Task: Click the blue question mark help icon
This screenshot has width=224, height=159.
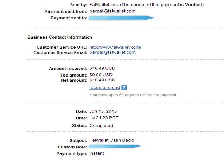Action: click(x=124, y=87)
